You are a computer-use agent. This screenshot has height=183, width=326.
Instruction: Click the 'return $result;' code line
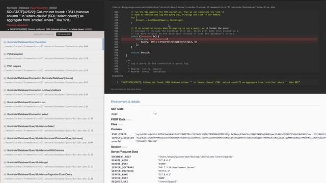(x=141, y=52)
